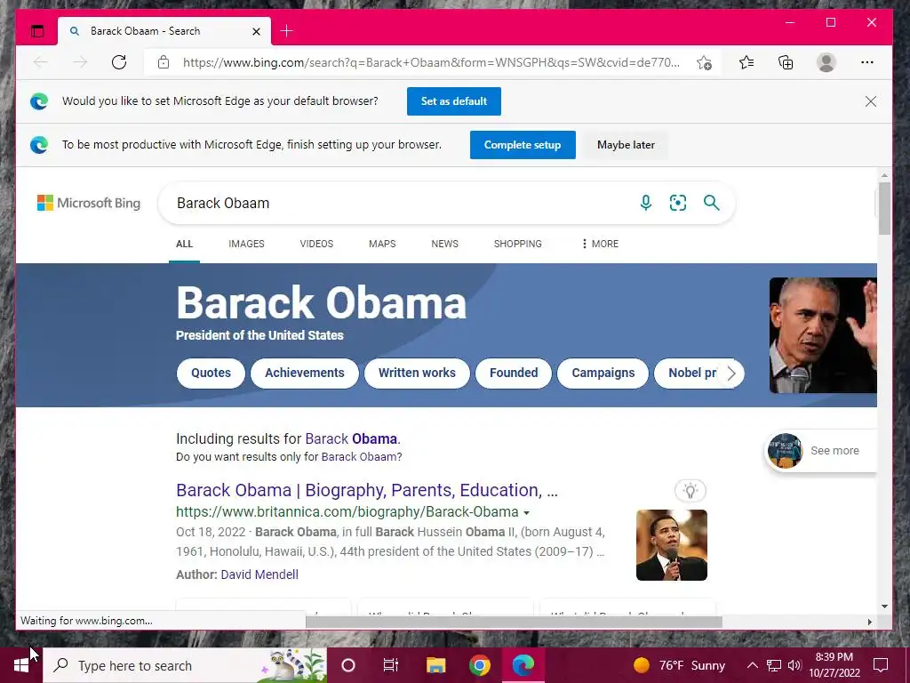Expand britannica URL dropdown arrow
910x683 pixels.
point(526,513)
